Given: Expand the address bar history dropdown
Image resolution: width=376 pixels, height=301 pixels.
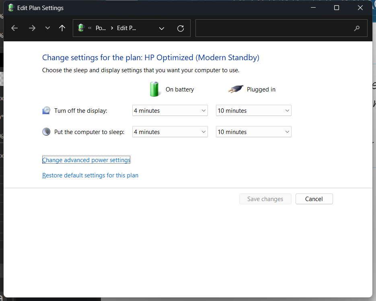Looking at the screenshot, I should click(162, 28).
